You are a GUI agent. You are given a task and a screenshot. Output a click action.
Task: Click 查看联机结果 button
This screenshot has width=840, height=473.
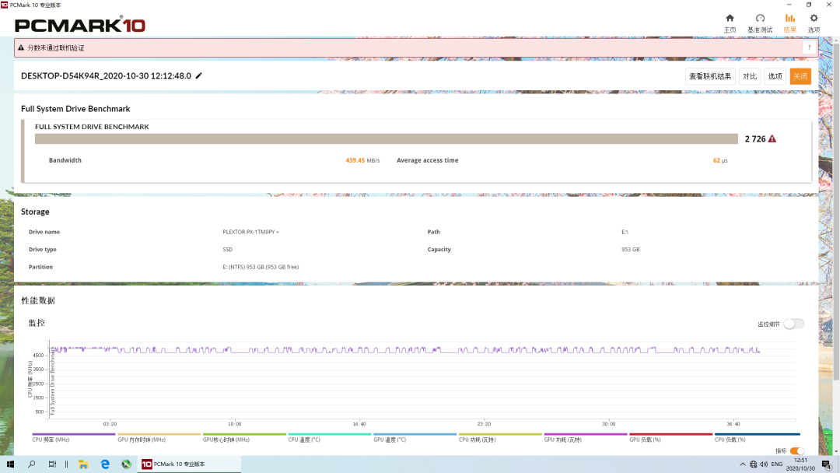(710, 76)
